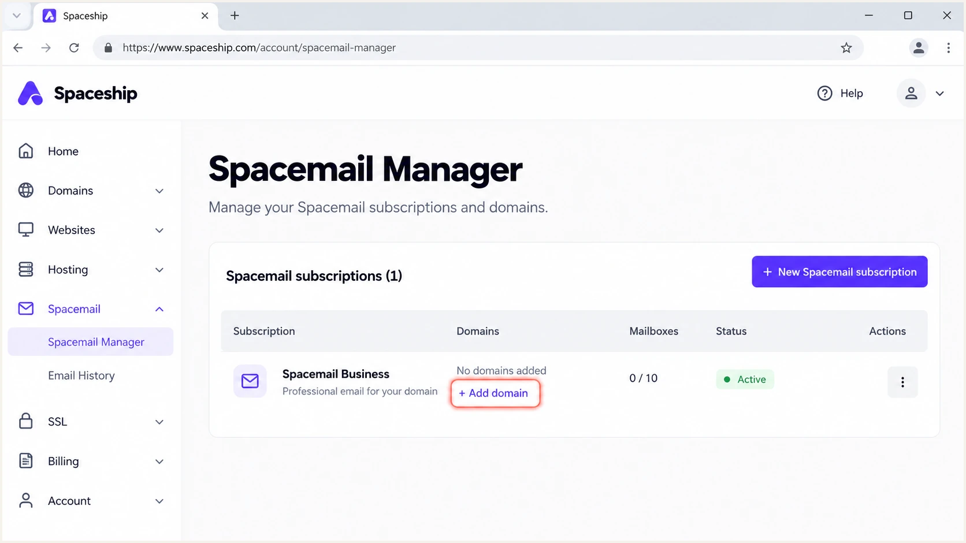Open a new browser tab
This screenshot has height=543, width=966.
point(235,16)
